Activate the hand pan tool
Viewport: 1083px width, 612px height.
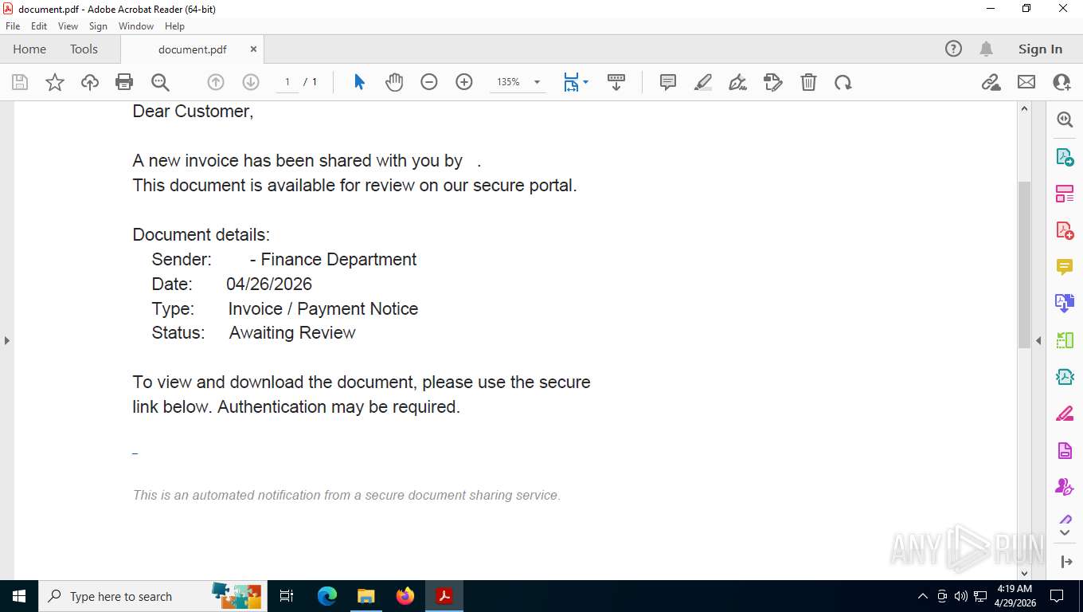coord(394,82)
